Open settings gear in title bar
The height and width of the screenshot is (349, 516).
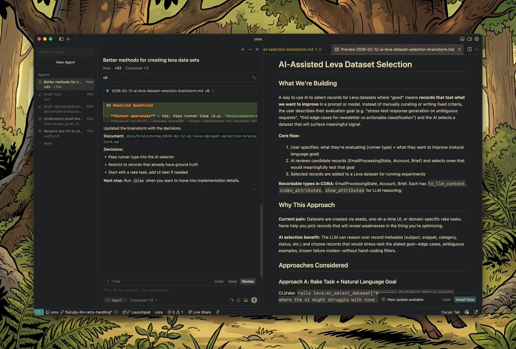[x=476, y=39]
